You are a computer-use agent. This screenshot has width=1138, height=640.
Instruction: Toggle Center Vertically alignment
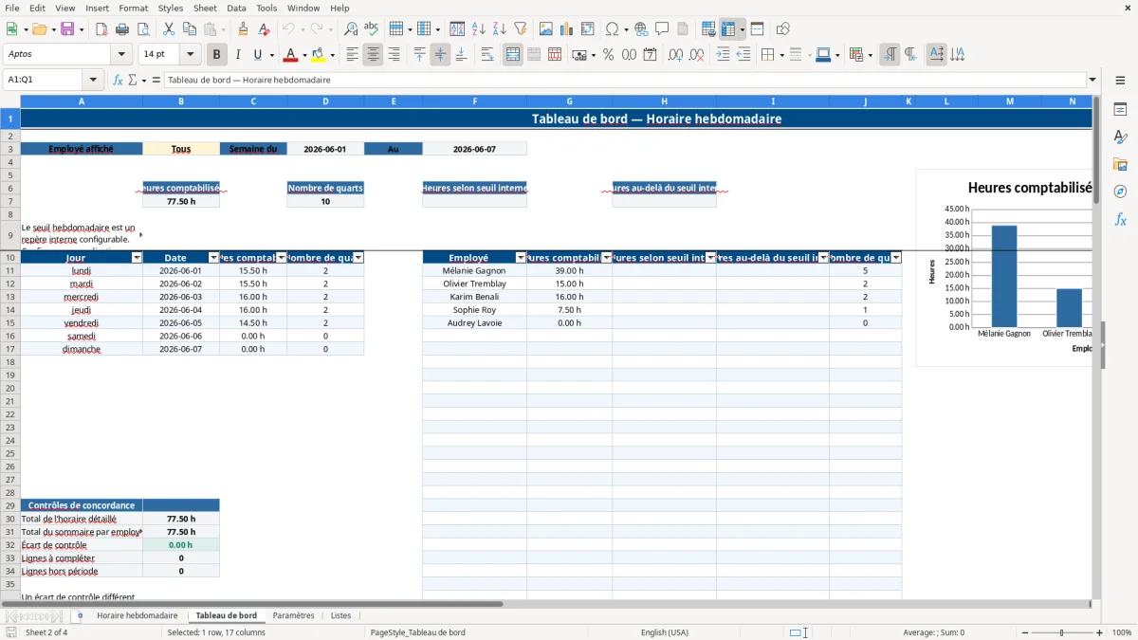440,55
